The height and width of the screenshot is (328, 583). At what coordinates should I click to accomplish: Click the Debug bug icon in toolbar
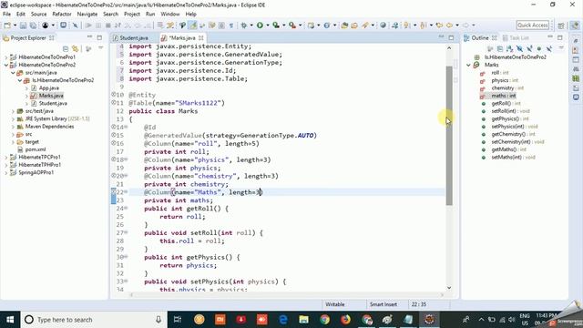[244, 26]
